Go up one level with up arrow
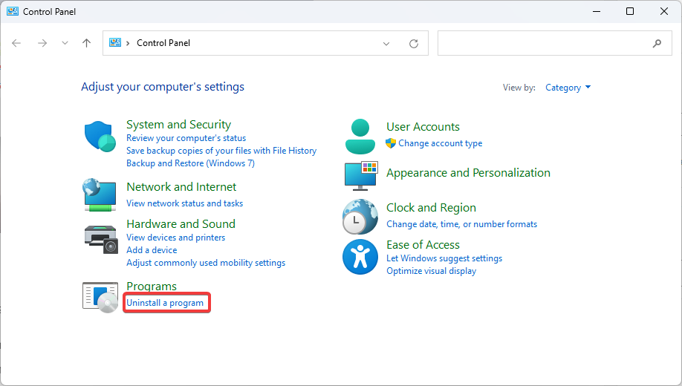The image size is (682, 386). point(87,43)
